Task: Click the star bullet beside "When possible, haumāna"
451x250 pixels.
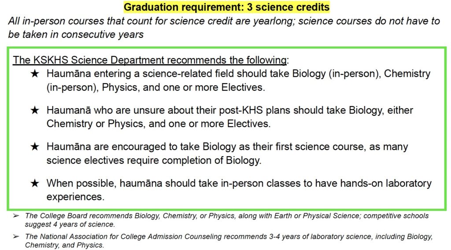Action: [x=35, y=183]
